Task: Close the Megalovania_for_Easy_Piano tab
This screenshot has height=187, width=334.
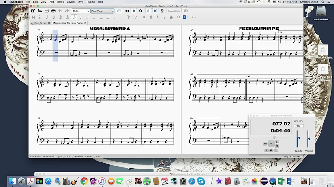Action: (85, 23)
